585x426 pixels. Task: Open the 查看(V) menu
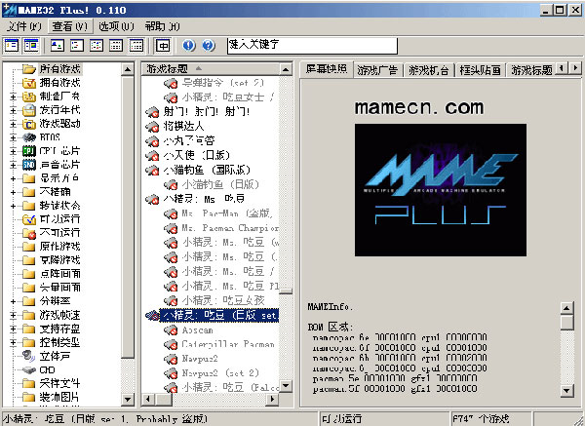tap(70, 26)
